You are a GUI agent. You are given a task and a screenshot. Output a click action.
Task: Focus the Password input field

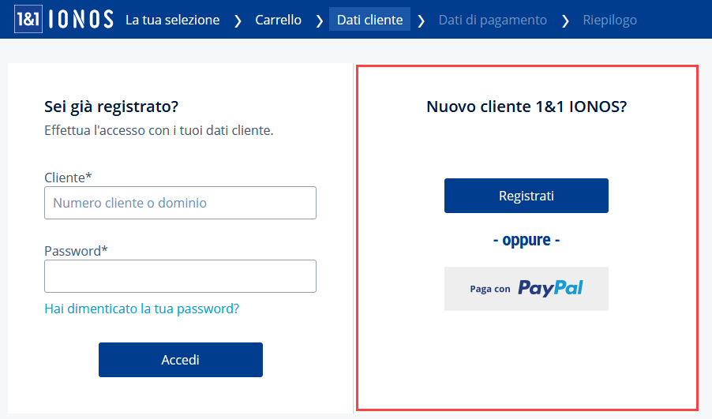click(180, 276)
